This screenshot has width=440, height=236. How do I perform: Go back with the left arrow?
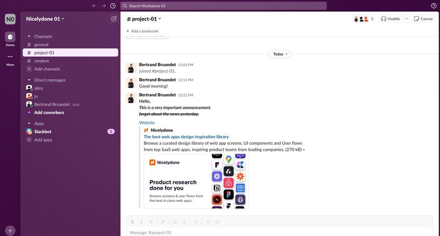[94, 5]
